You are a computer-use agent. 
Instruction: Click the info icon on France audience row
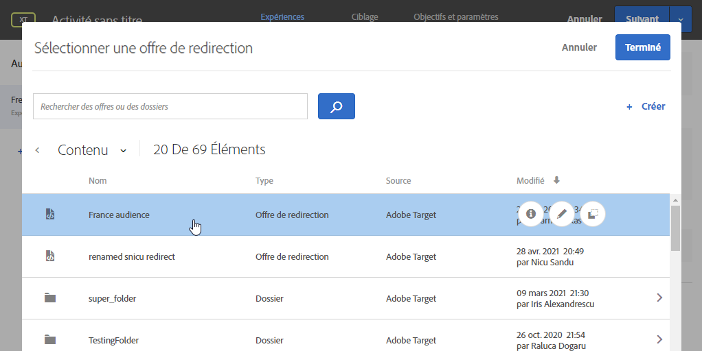tap(530, 214)
